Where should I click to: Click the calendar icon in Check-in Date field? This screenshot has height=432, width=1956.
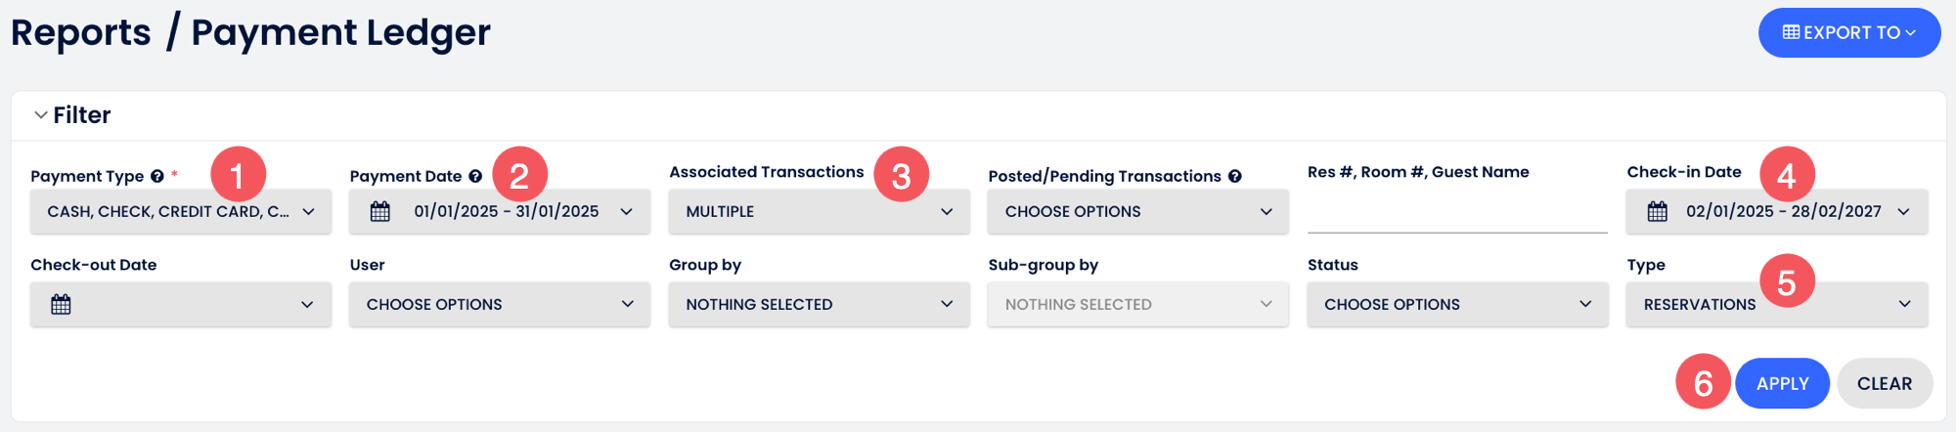click(x=1658, y=212)
